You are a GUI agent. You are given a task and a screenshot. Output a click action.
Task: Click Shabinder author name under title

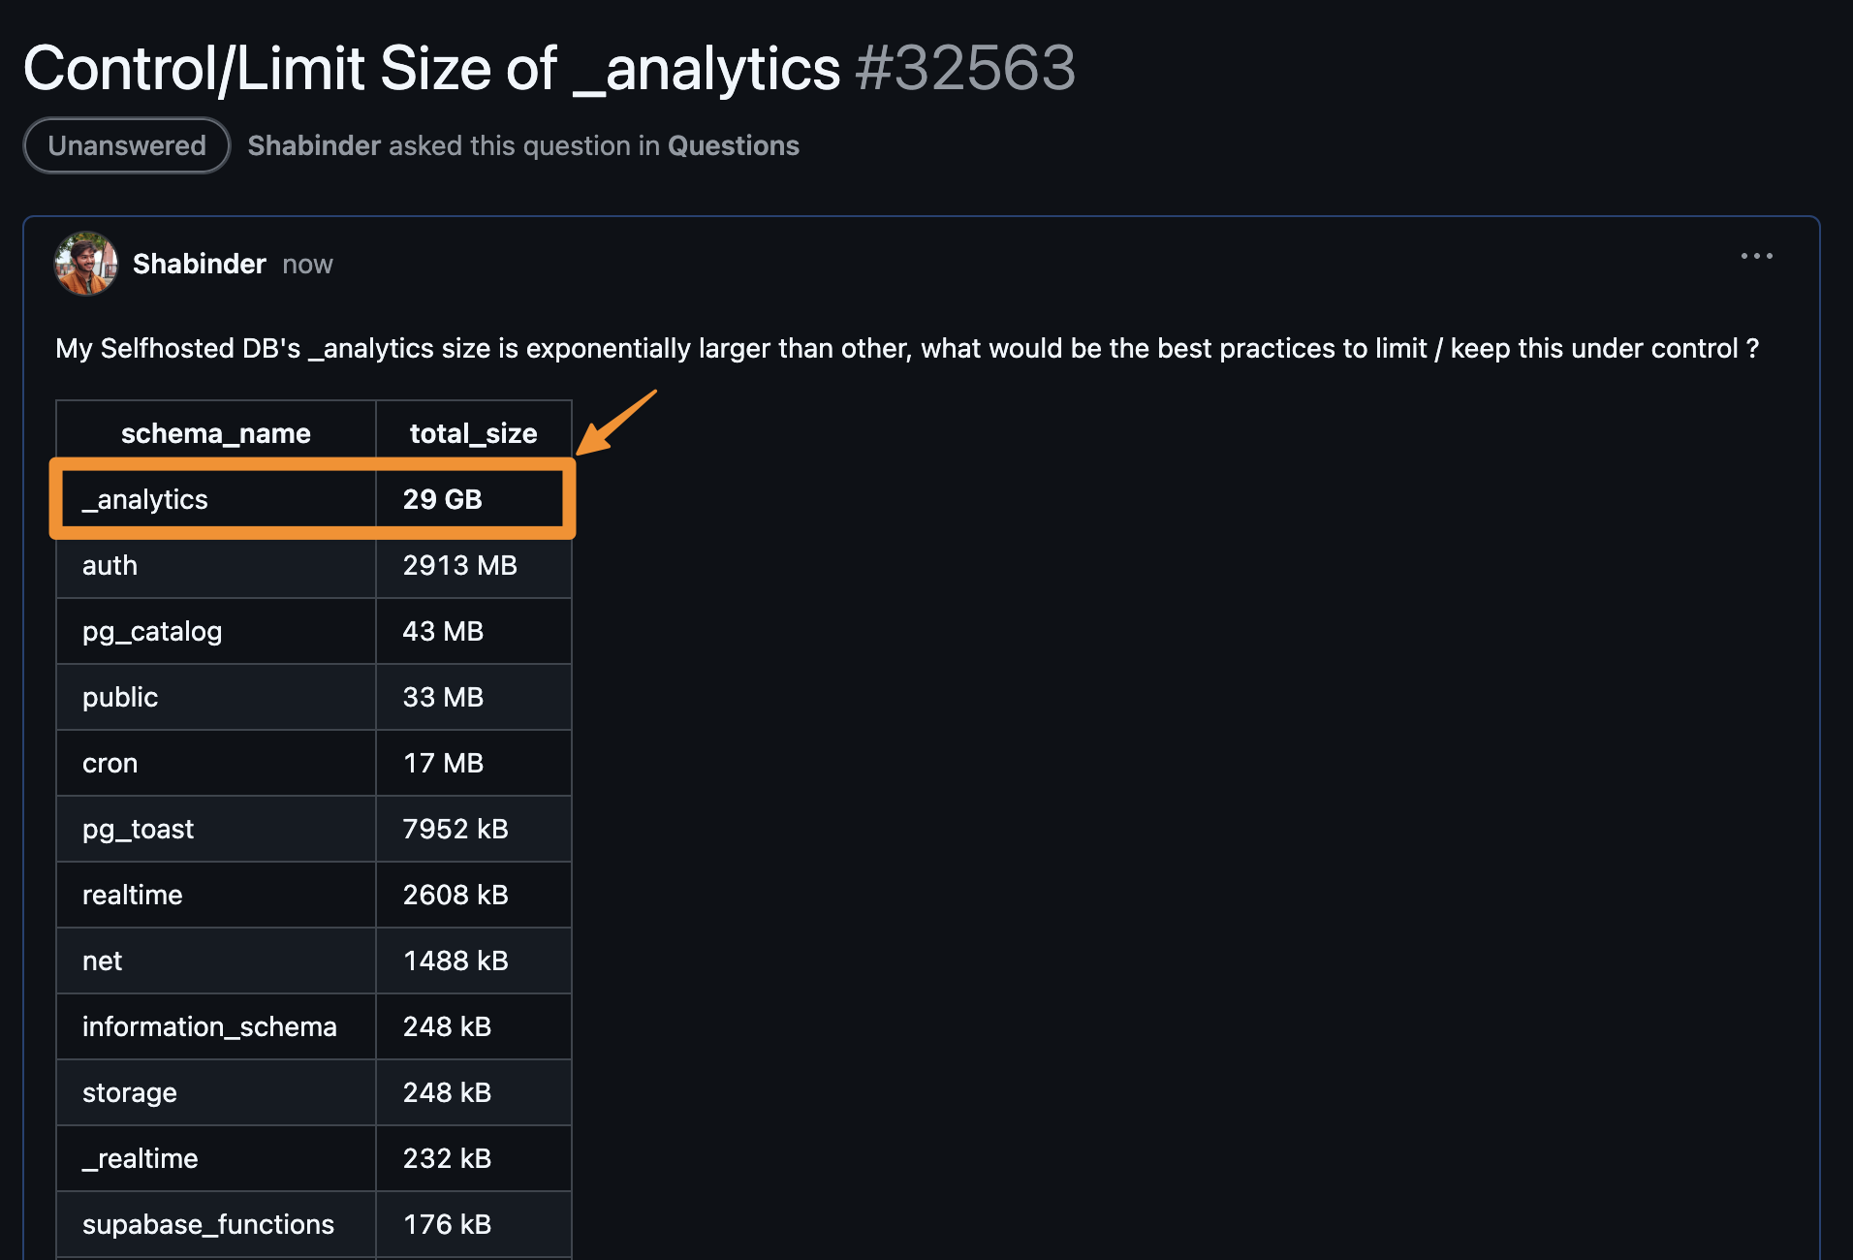click(x=314, y=145)
